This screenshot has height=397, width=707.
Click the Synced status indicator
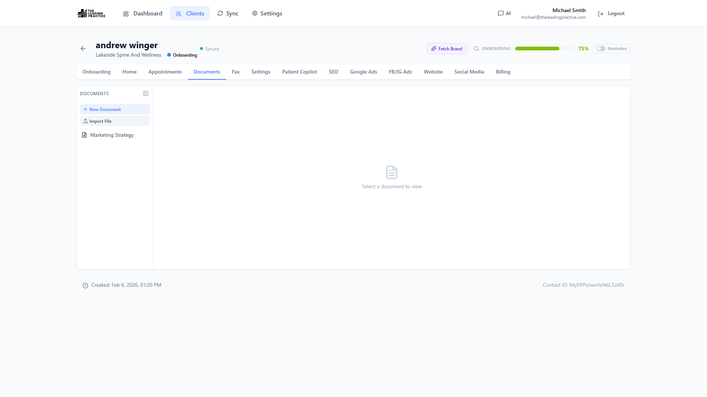[x=209, y=49]
